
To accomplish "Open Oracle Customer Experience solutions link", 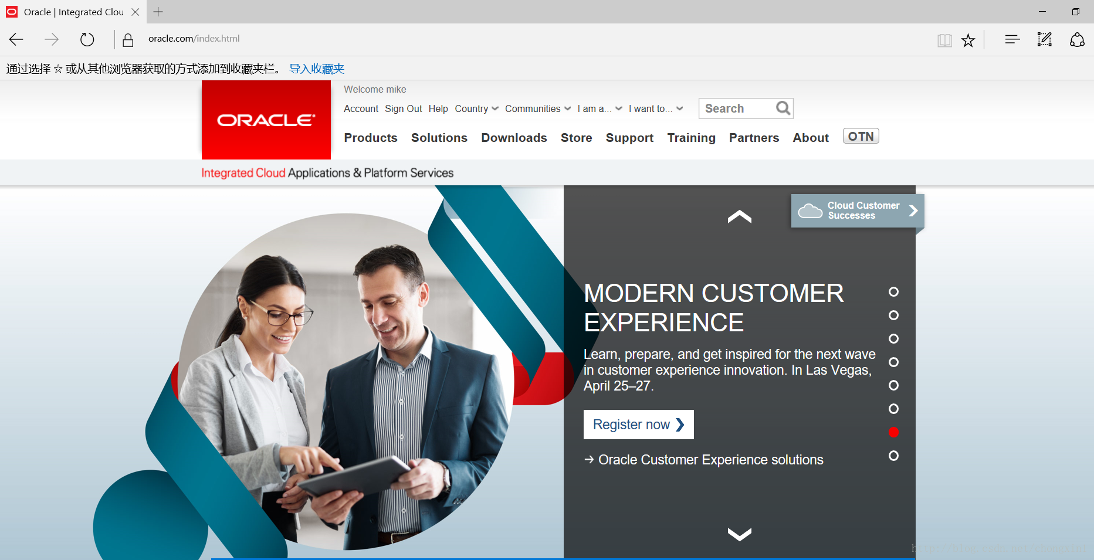I will coord(704,460).
